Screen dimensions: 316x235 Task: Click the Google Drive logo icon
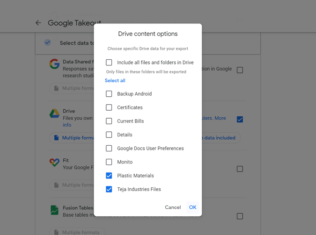point(55,114)
